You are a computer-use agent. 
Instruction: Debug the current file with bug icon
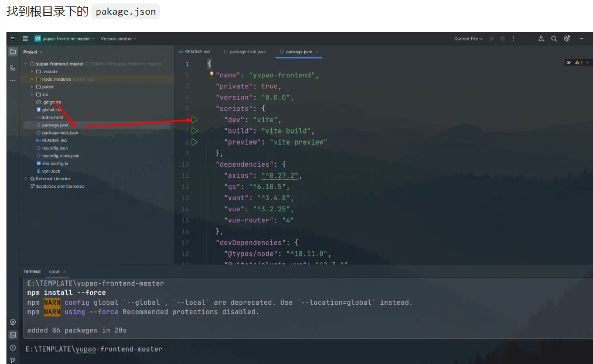[503, 39]
